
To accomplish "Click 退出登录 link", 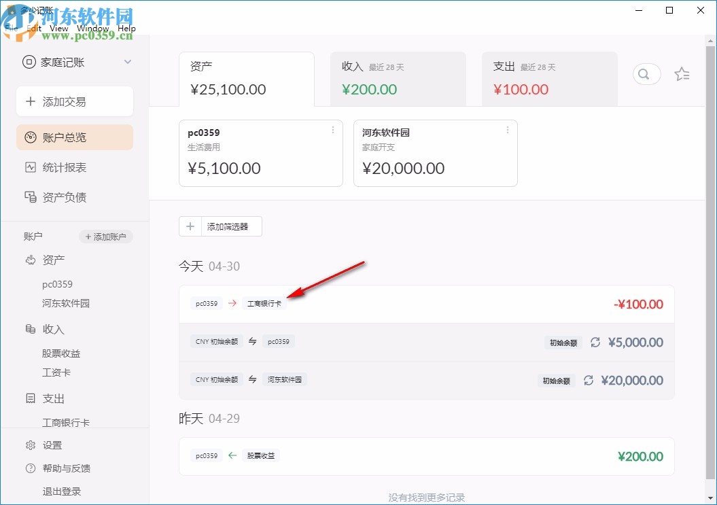I will pos(62,491).
